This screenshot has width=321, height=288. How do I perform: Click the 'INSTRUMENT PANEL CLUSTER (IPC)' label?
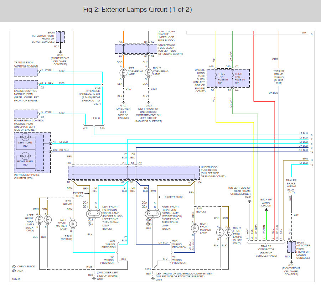[27, 177]
